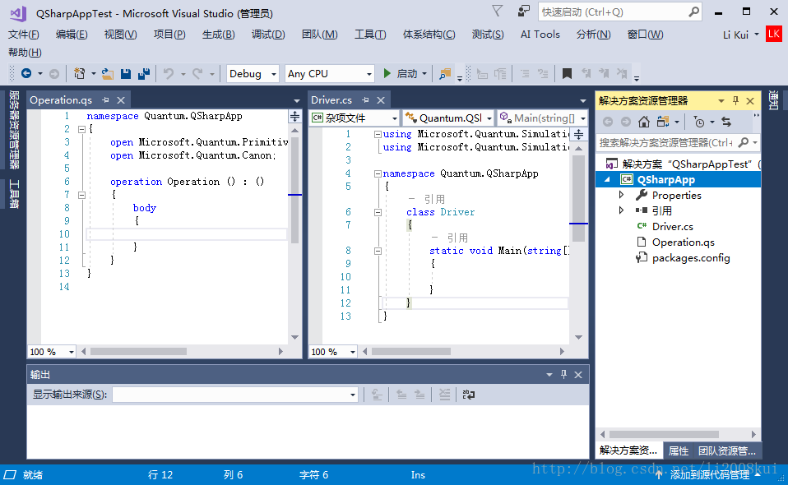Click the open file toolbar icon
Image resolution: width=788 pixels, height=485 pixels.
coord(108,74)
